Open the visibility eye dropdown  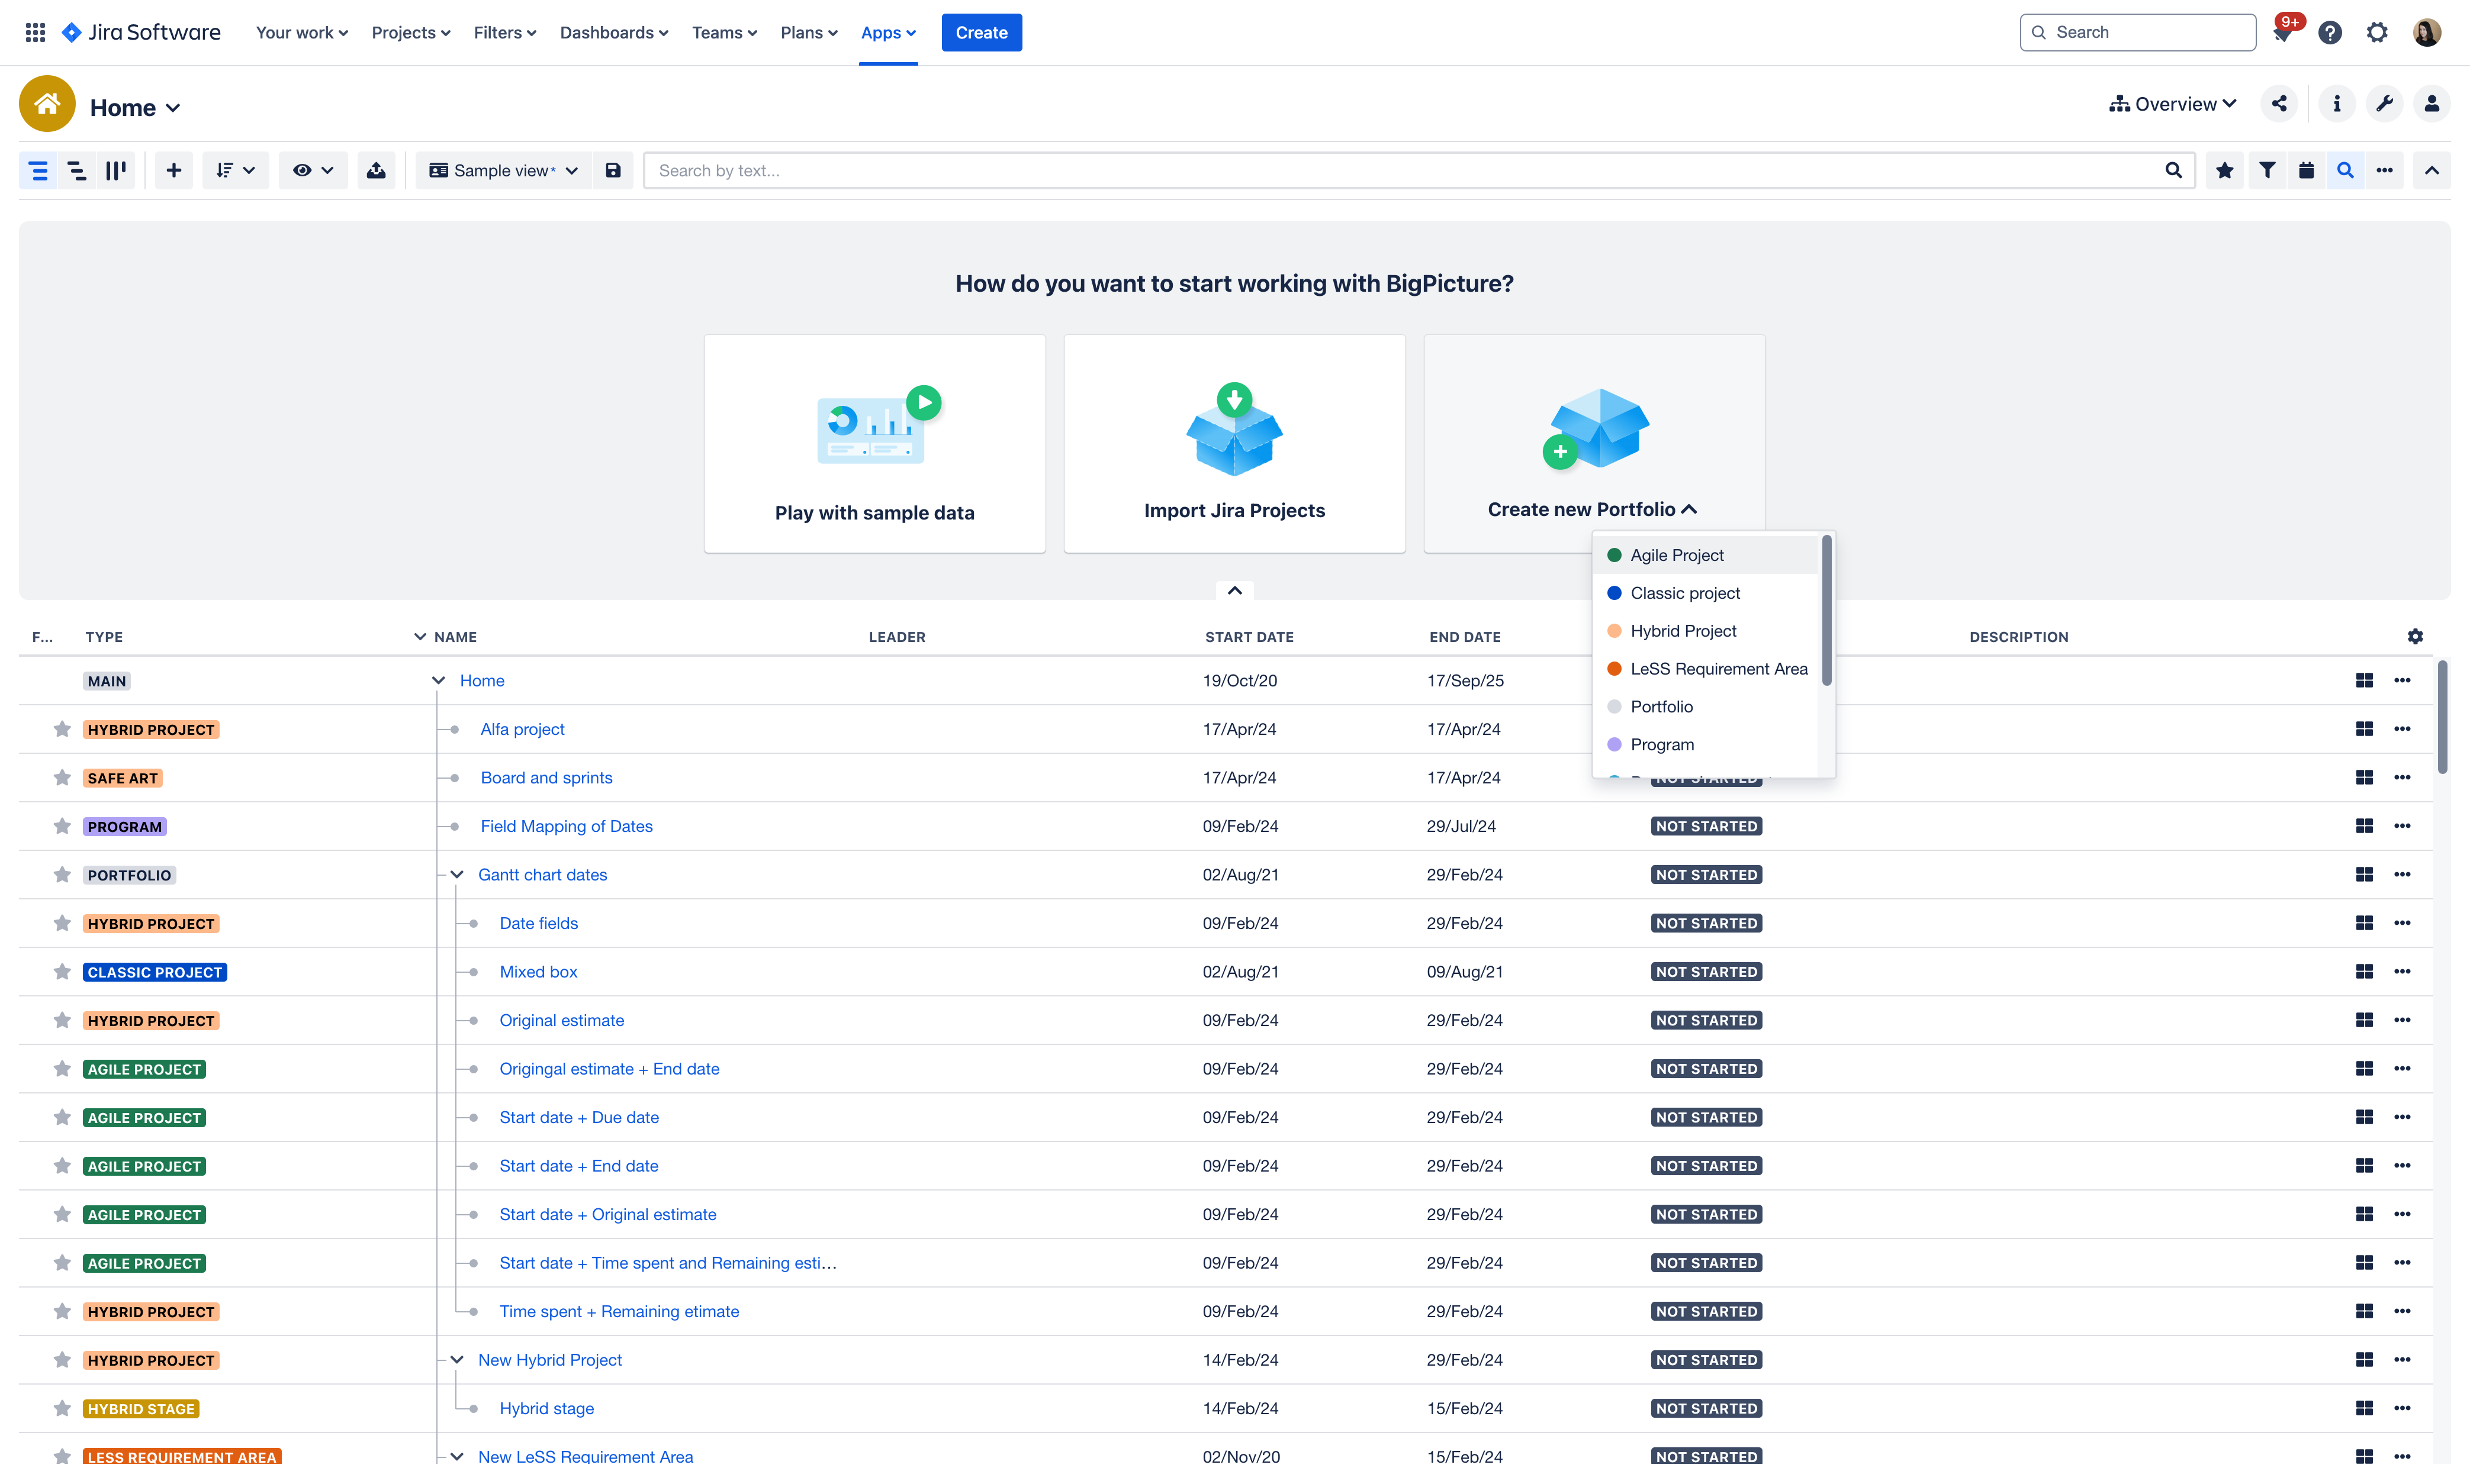pos(313,170)
